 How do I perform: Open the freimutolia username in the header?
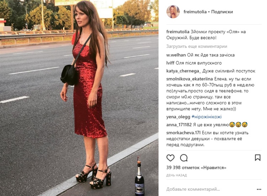195,12
